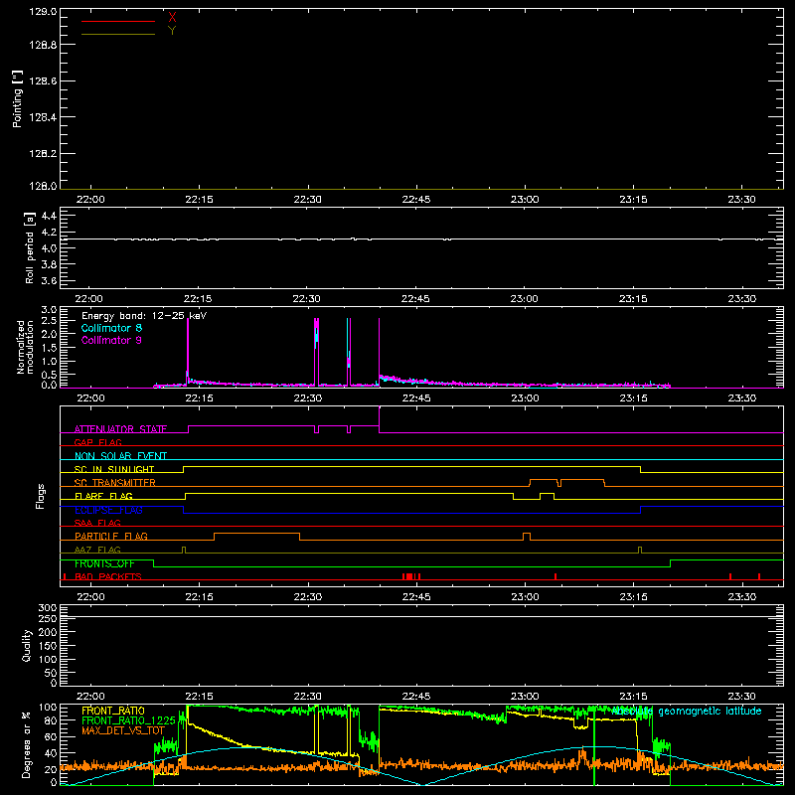Click the Pointing axis title

tap(17, 98)
